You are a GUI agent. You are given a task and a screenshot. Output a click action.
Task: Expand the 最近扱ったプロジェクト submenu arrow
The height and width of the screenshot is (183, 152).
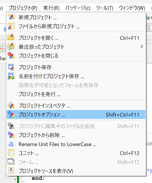click(142, 46)
